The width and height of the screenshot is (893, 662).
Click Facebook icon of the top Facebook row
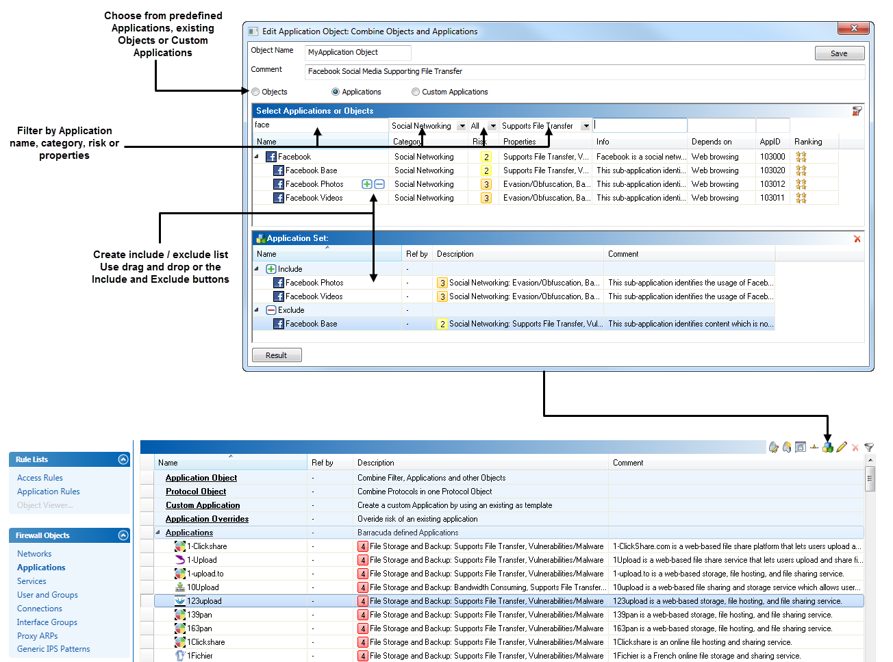271,157
